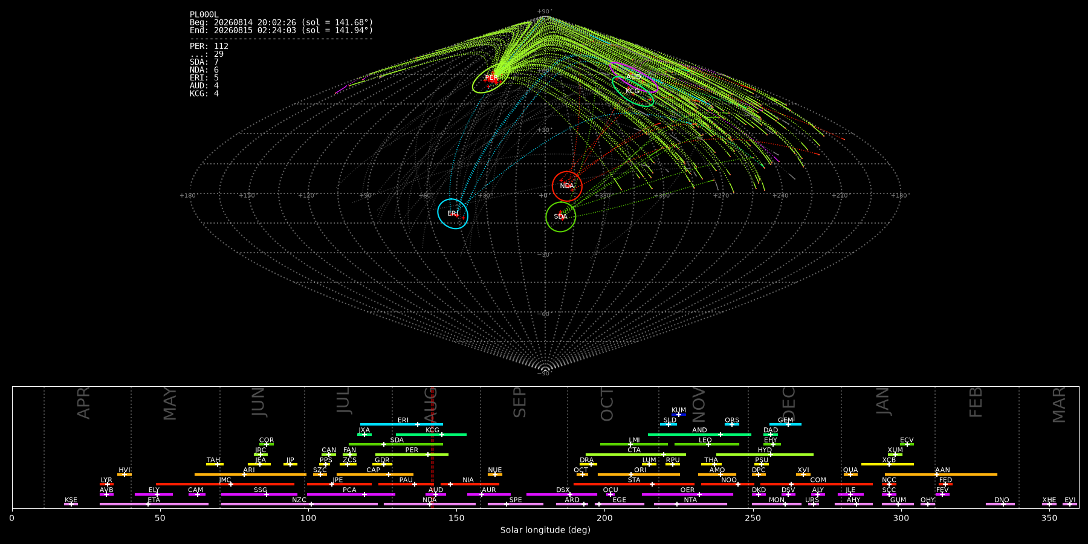1088x544 pixels.
Task: Click the ORI shower bar in timeline
Action: coord(639,474)
